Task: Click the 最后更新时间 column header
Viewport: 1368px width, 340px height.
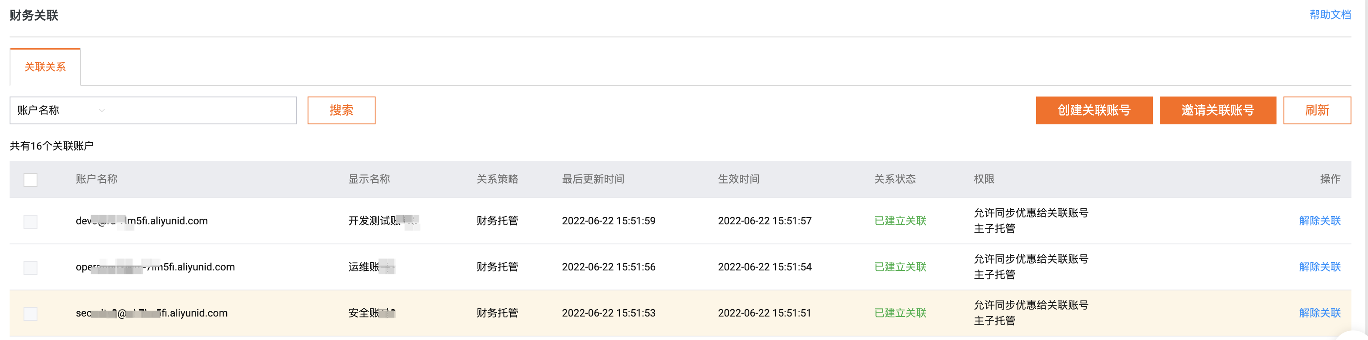Action: (x=593, y=179)
